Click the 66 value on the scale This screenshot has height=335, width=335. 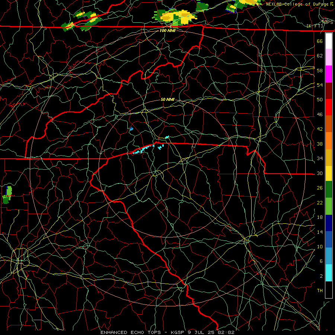coord(320,41)
